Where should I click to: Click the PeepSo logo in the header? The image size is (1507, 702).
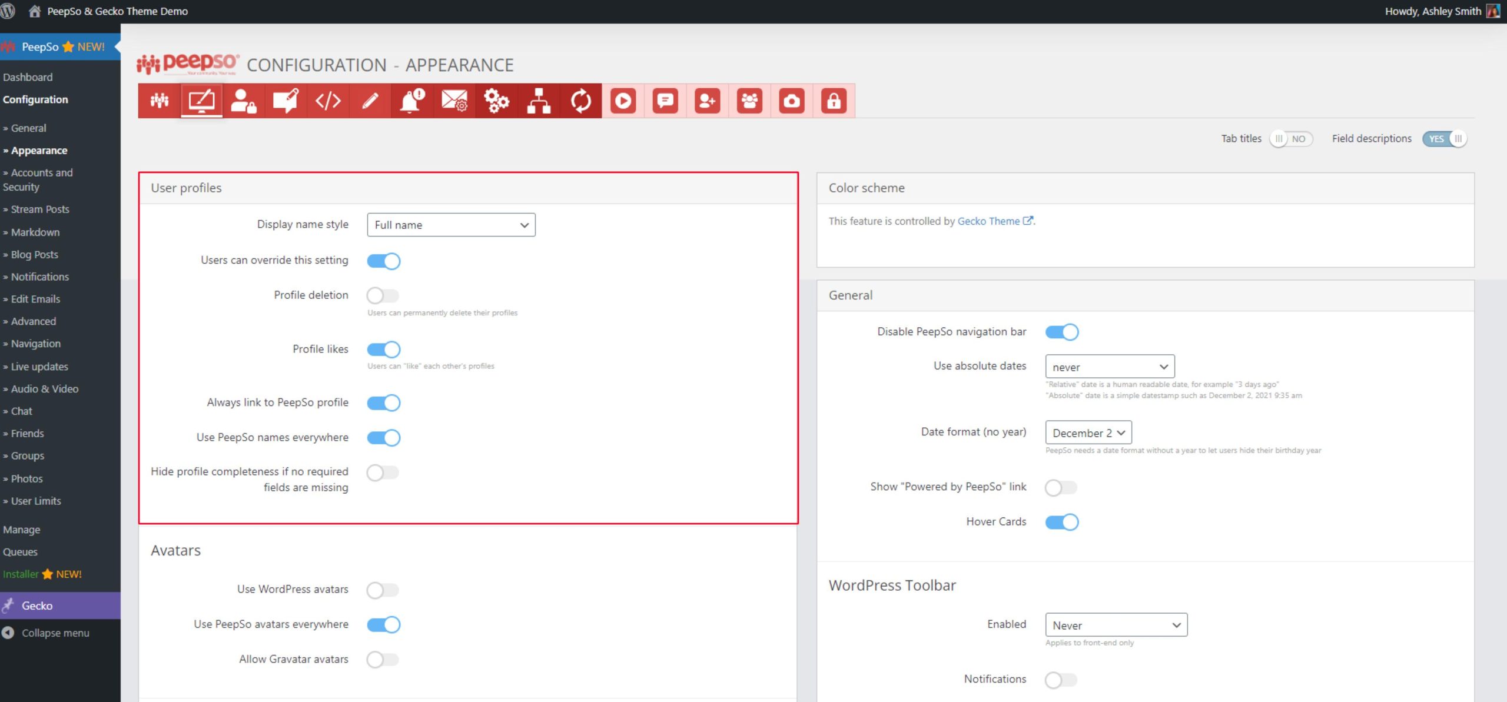coord(188,64)
